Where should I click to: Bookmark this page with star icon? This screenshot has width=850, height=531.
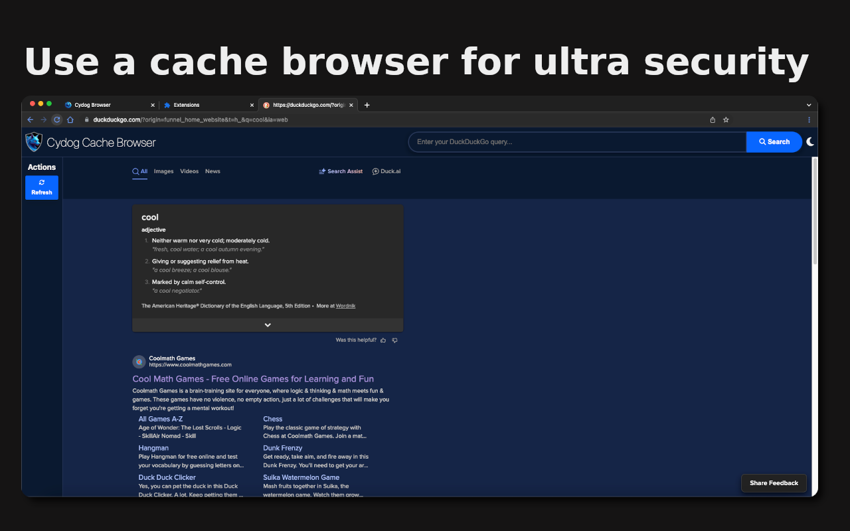click(x=726, y=120)
